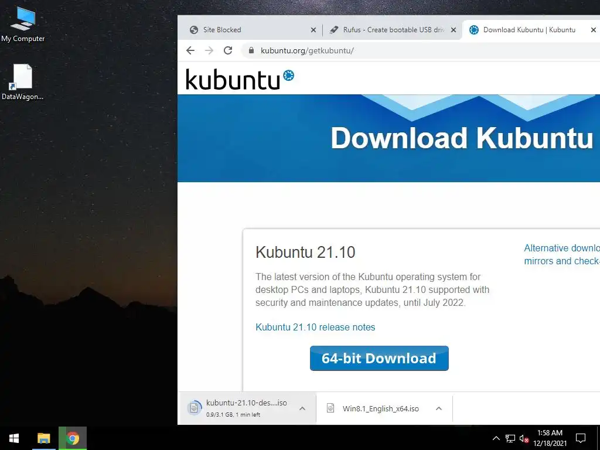Click the Download Kubuntu banner heading

coord(462,138)
